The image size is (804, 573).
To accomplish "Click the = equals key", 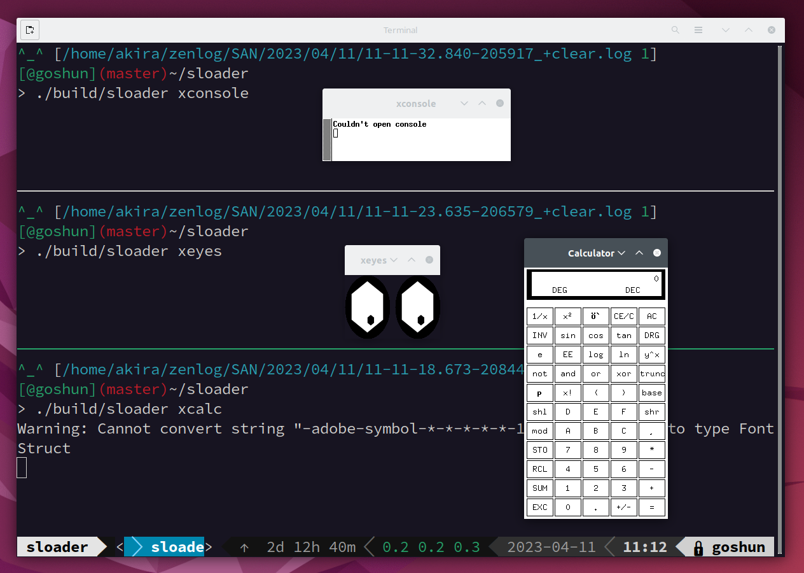I will pyautogui.click(x=652, y=507).
